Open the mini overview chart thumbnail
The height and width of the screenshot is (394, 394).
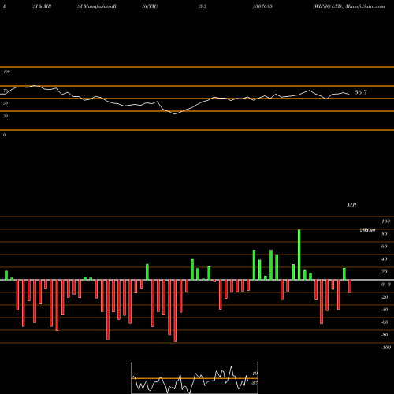point(195,377)
